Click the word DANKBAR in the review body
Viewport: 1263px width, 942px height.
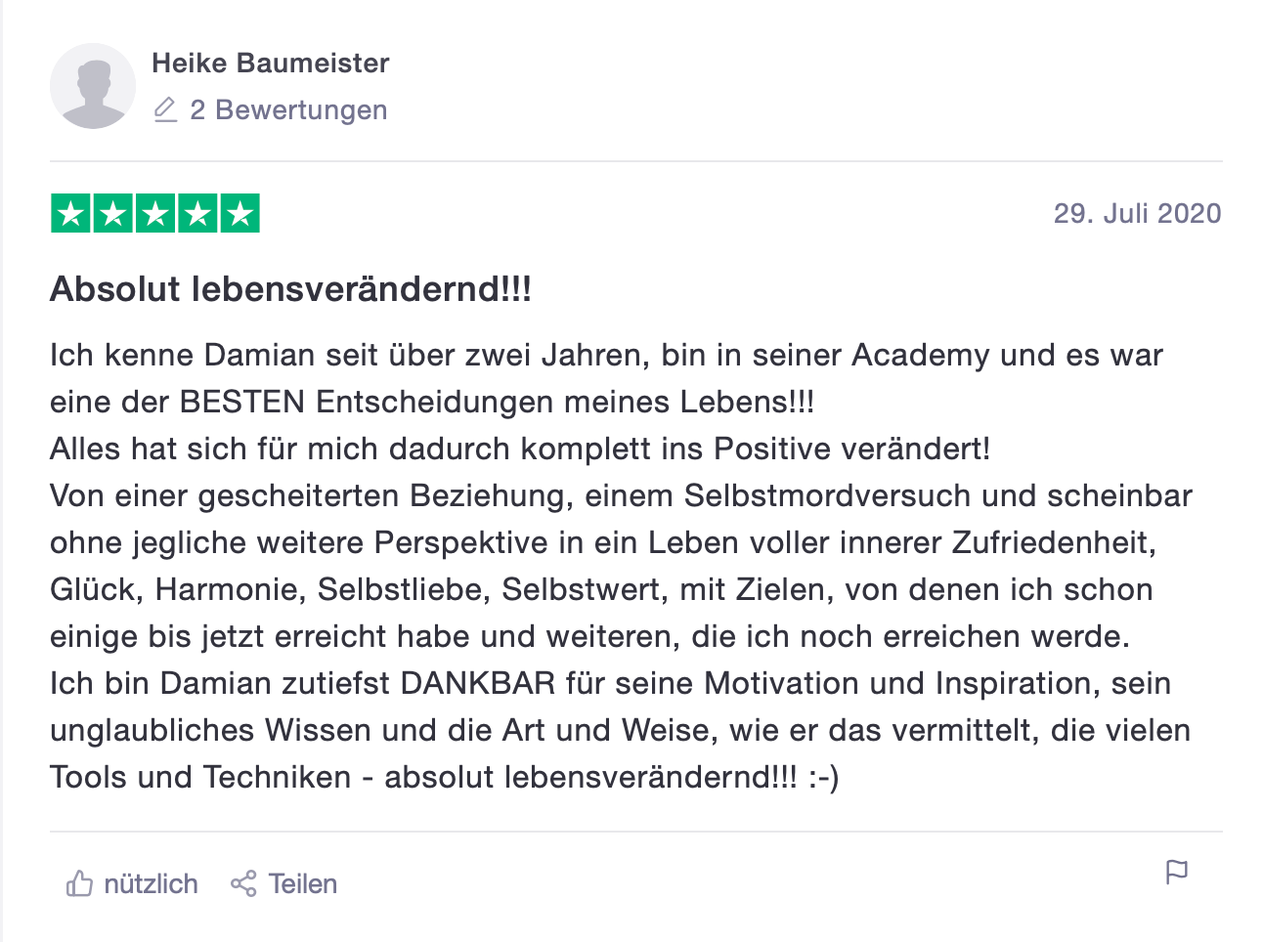tap(478, 683)
